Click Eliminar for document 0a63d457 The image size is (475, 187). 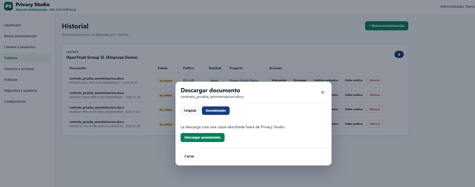pyautogui.click(x=375, y=95)
